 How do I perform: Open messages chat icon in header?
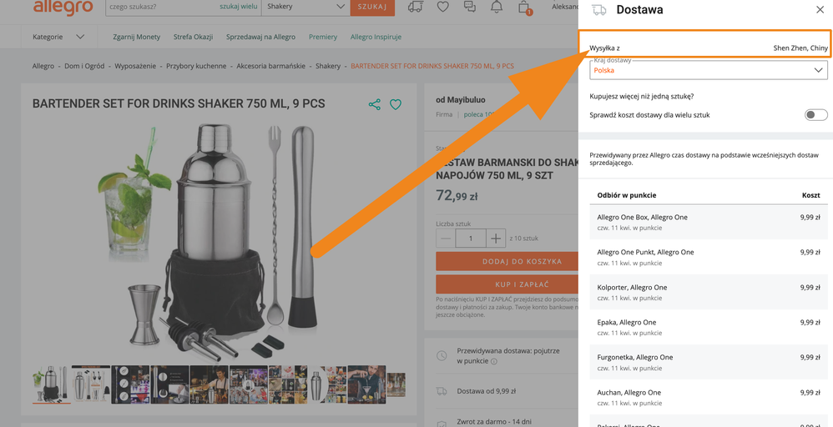click(469, 8)
